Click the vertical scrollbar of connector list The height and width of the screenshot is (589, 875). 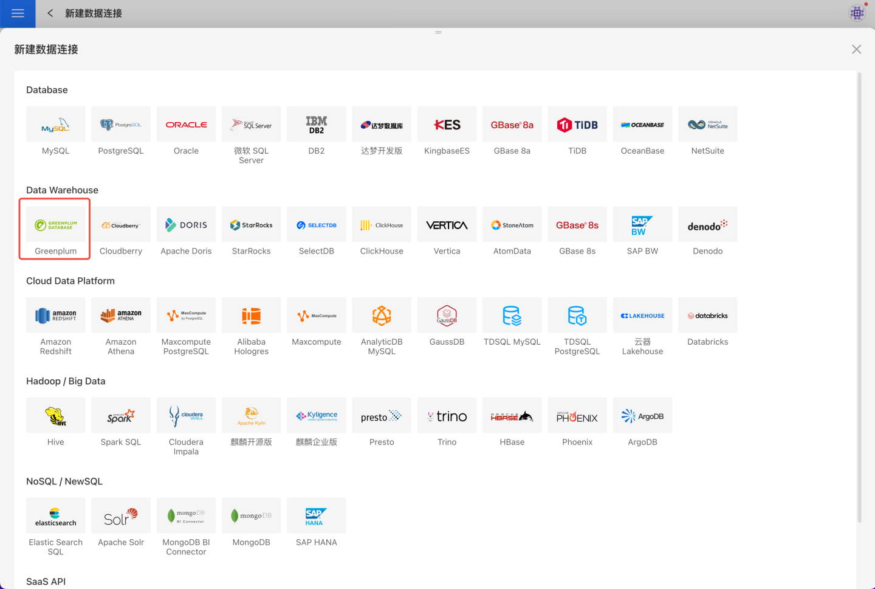(859, 298)
